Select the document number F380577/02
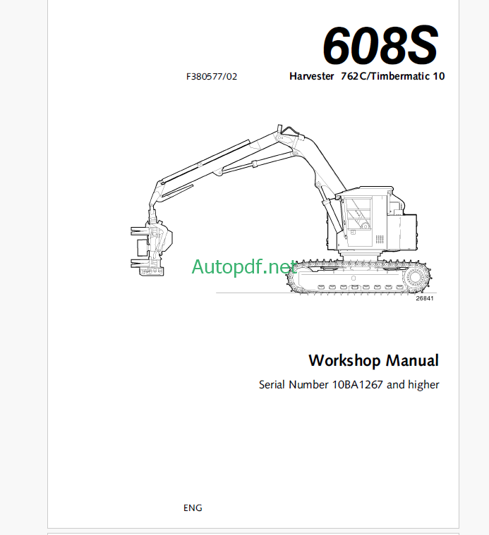 (x=212, y=76)
